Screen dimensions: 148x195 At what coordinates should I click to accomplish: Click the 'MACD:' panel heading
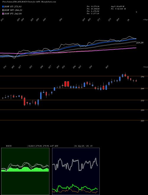[9, 146]
